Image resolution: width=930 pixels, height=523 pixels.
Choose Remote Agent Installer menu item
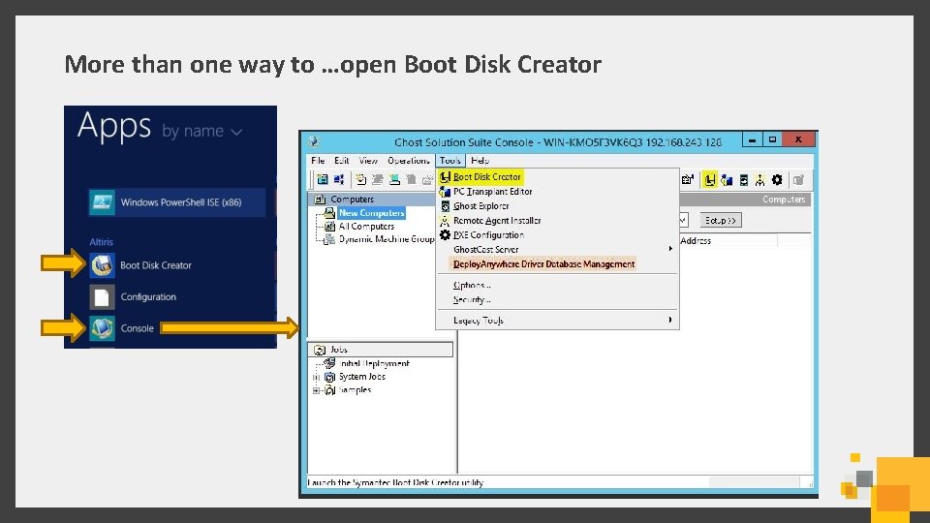pos(558,221)
